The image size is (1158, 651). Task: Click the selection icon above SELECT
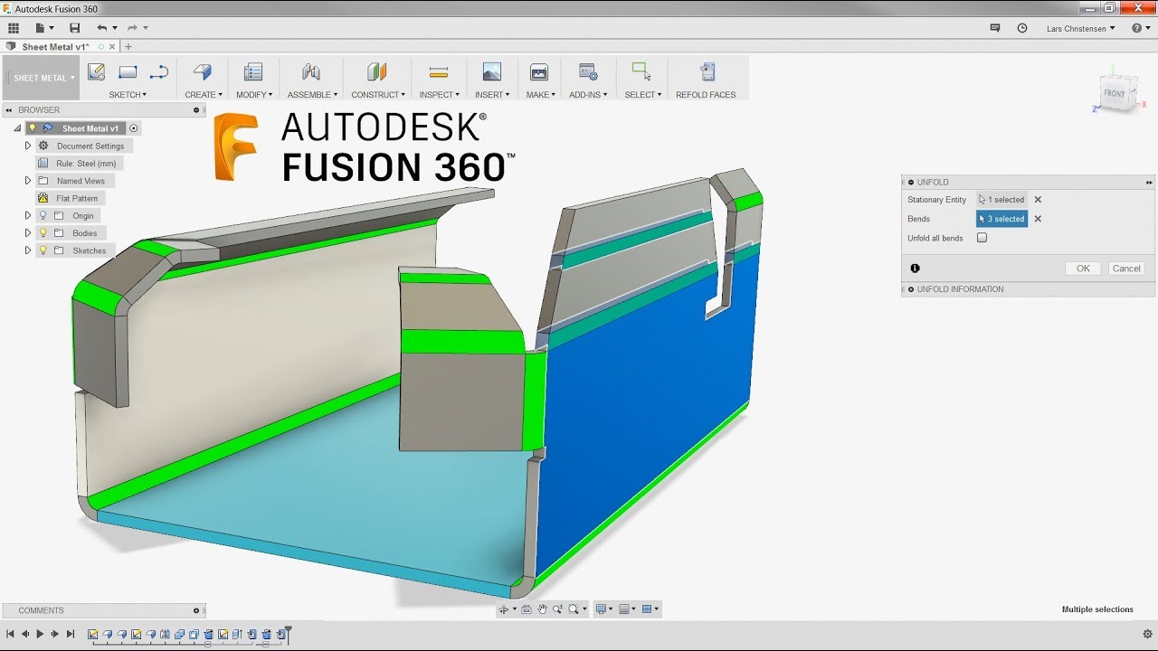(641, 72)
